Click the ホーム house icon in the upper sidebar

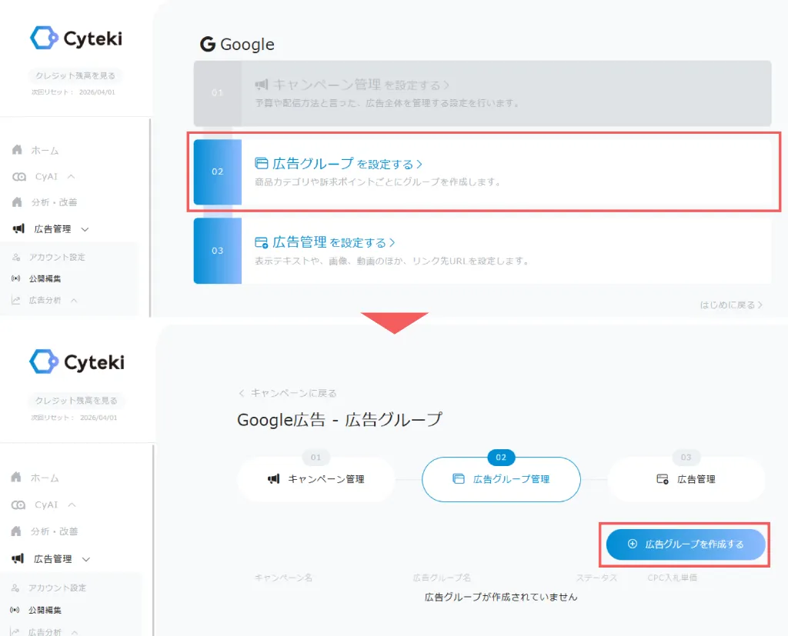pos(17,150)
